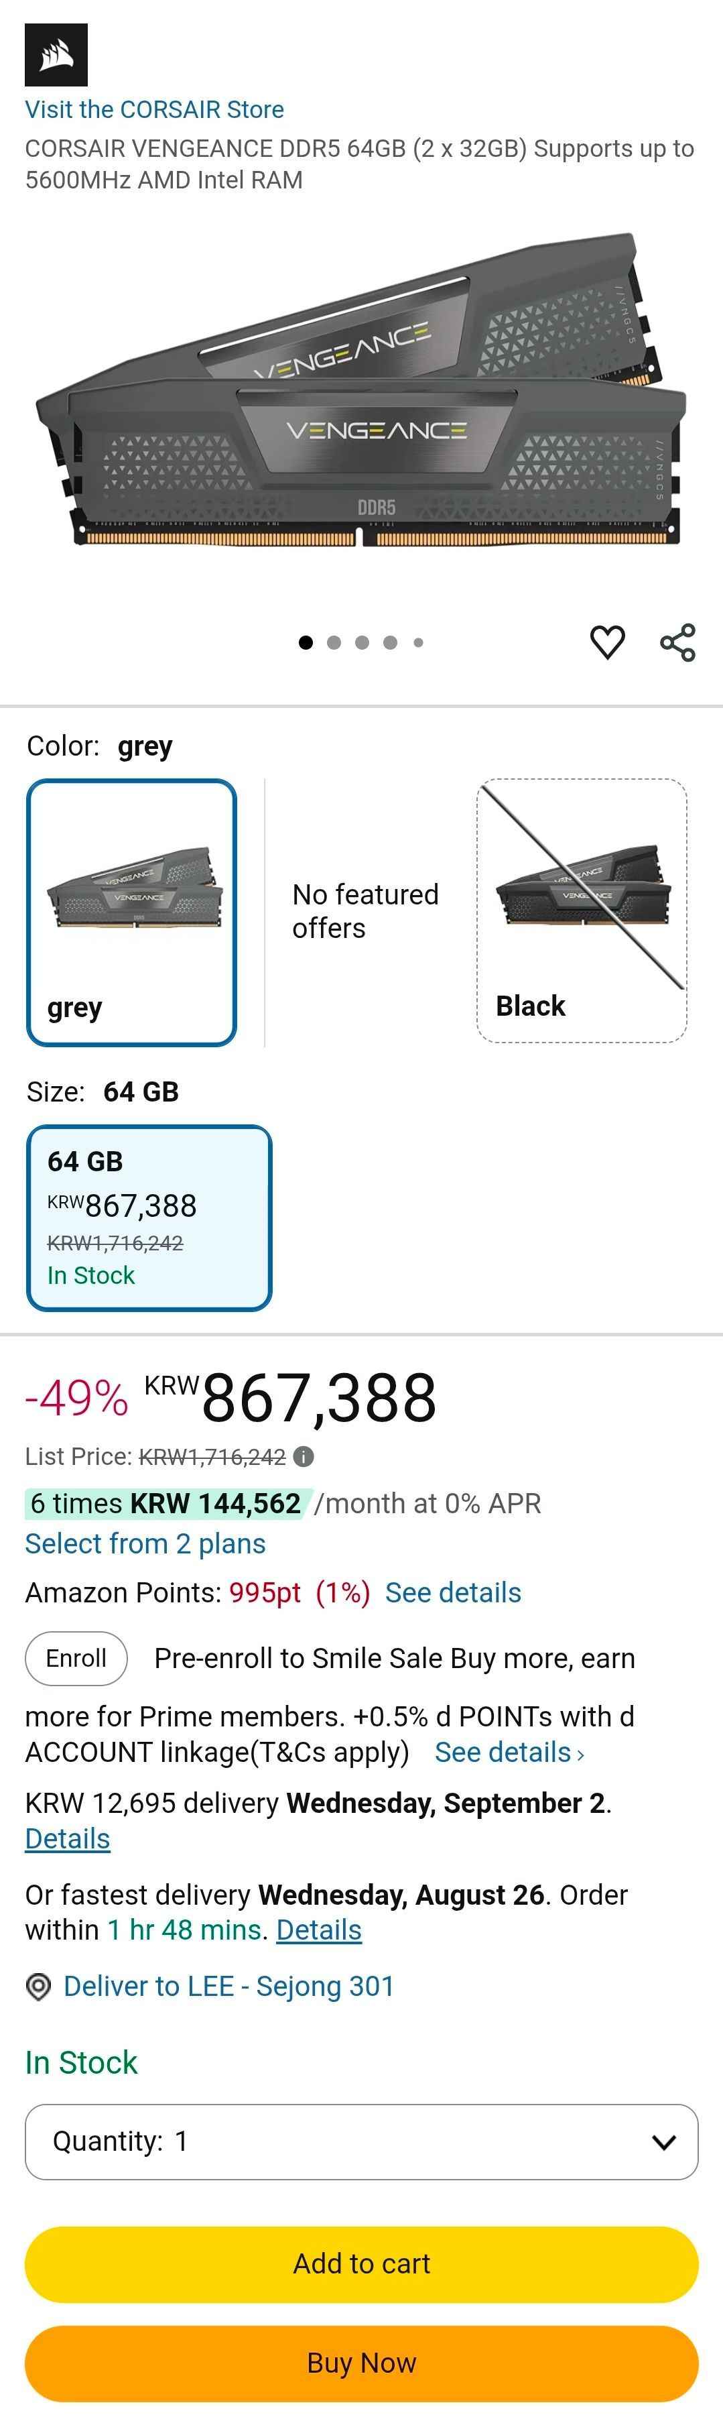Tap Enroll for Smile Sale
Image resolution: width=723 pixels, height=2421 pixels.
tap(76, 1659)
